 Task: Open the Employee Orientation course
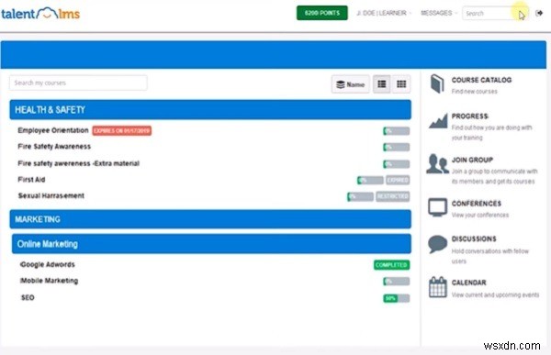click(x=53, y=130)
